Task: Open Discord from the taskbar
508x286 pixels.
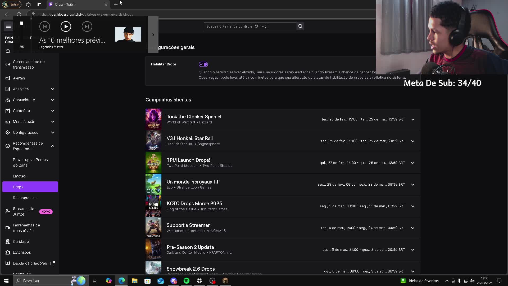Action: pyautogui.click(x=174, y=281)
